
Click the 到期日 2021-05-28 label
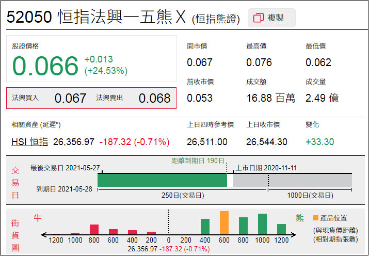(x=64, y=189)
